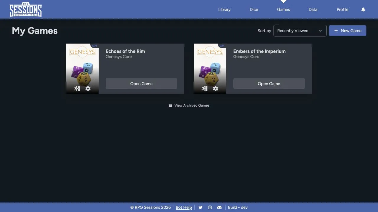Open the Profile menu
This screenshot has height=212, width=378.
[343, 9]
